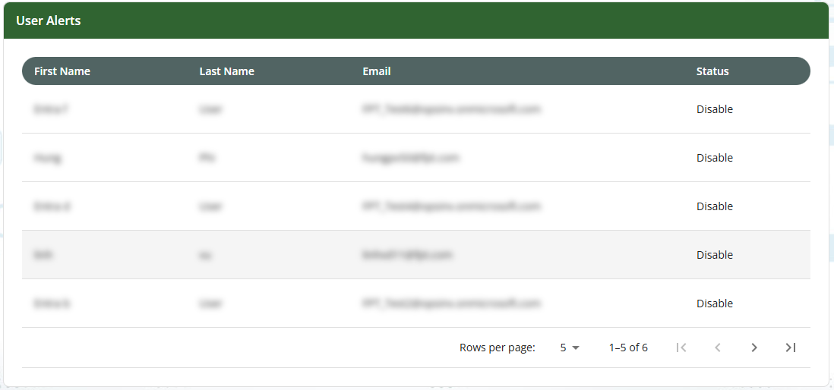This screenshot has width=834, height=390.
Task: Click Disable in the highlighted gray row
Action: 715,255
